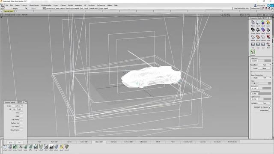
Task: Click the All OFF button
Action: click(20, 109)
